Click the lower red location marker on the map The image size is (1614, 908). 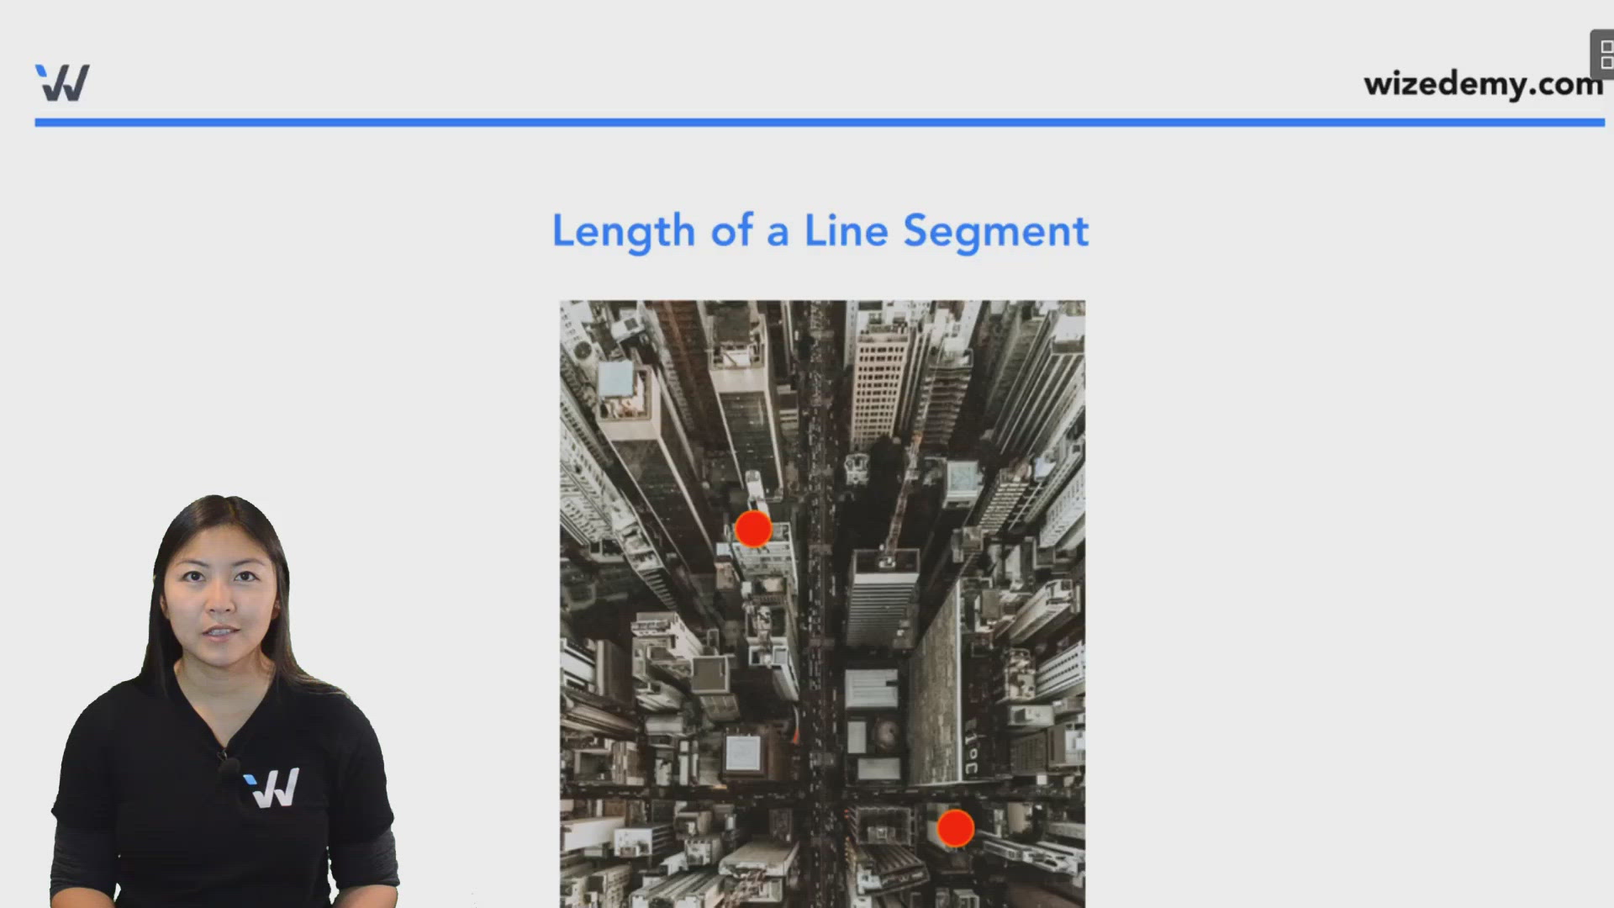(x=956, y=828)
